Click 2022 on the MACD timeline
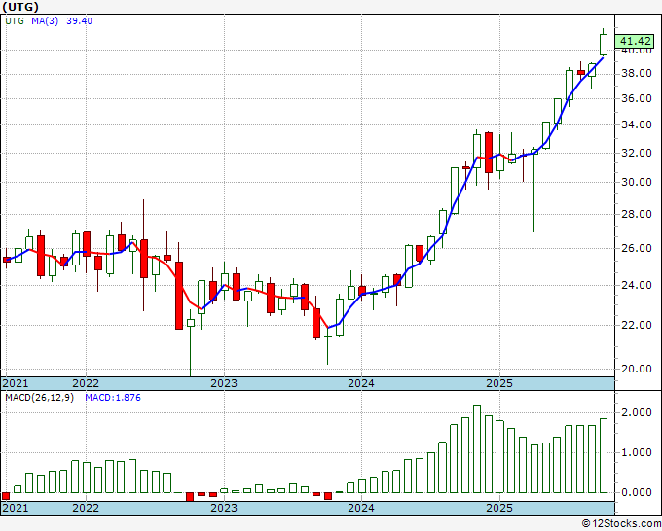The height and width of the screenshot is (531, 662). [x=86, y=508]
